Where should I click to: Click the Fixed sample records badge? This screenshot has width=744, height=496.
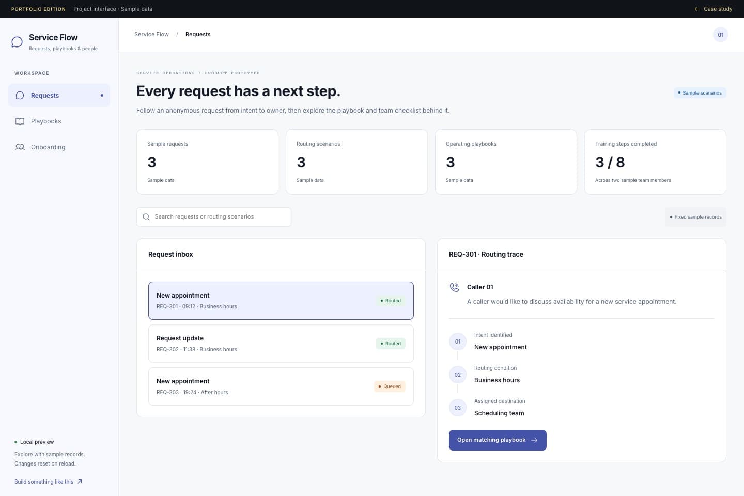tap(695, 217)
